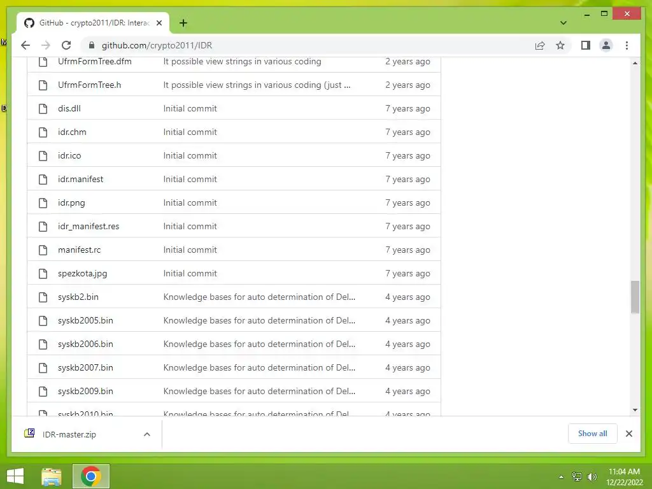Click the file icon beside dis.dll

click(x=43, y=108)
